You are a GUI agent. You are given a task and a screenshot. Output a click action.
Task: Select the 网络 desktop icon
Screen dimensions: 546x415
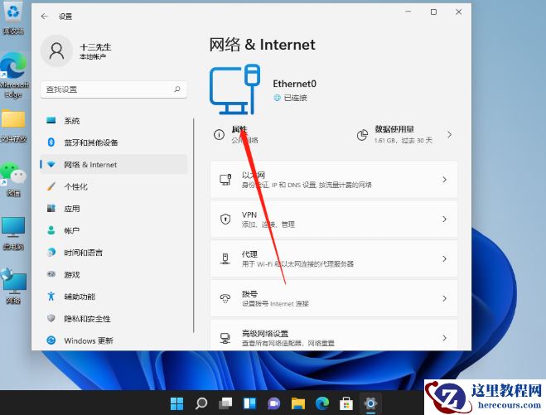(x=13, y=286)
